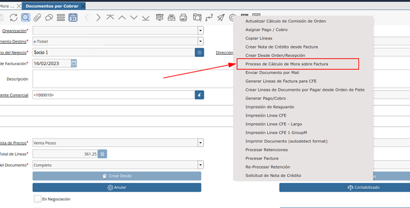This screenshot has width=410, height=208.
Task: Choose Generar Pago/Cobro
Action: tap(265, 98)
